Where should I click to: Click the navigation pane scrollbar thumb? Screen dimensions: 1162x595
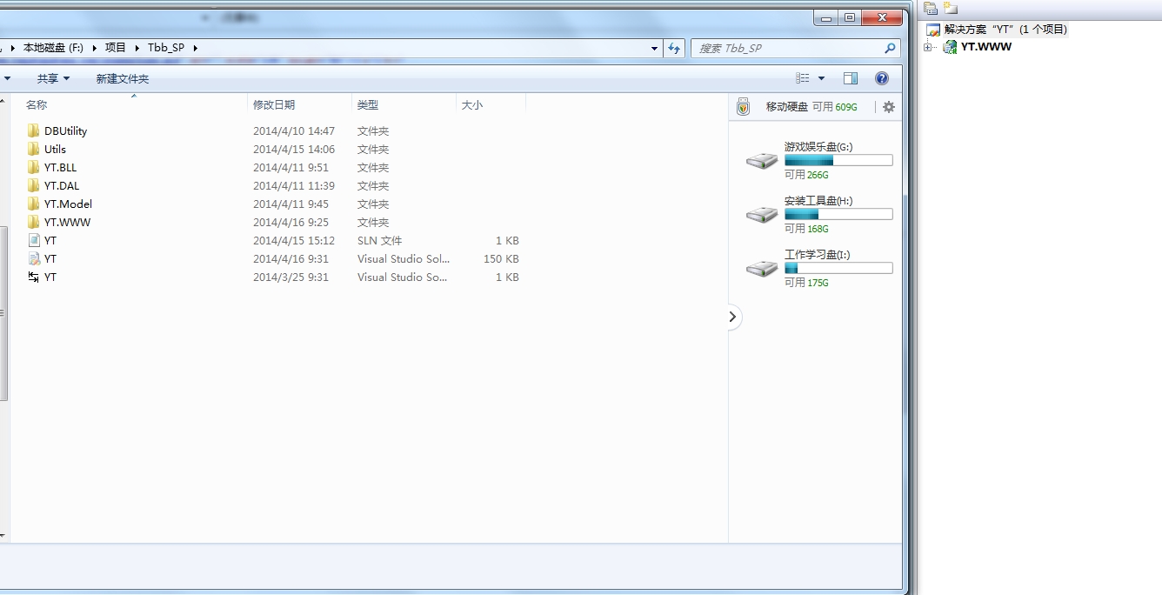(3, 313)
